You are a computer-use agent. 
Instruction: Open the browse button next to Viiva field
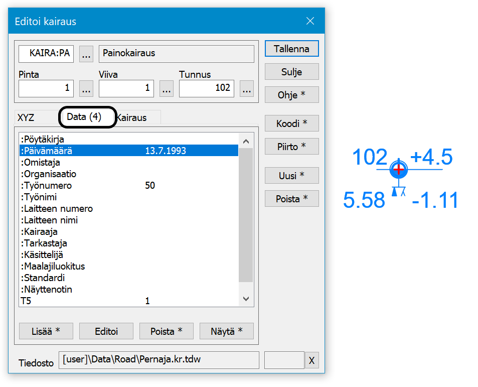coord(167,89)
